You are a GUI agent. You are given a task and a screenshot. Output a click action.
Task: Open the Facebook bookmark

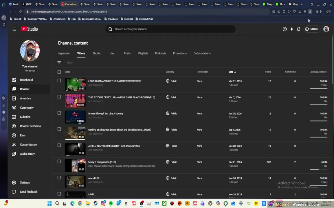tap(127, 19)
